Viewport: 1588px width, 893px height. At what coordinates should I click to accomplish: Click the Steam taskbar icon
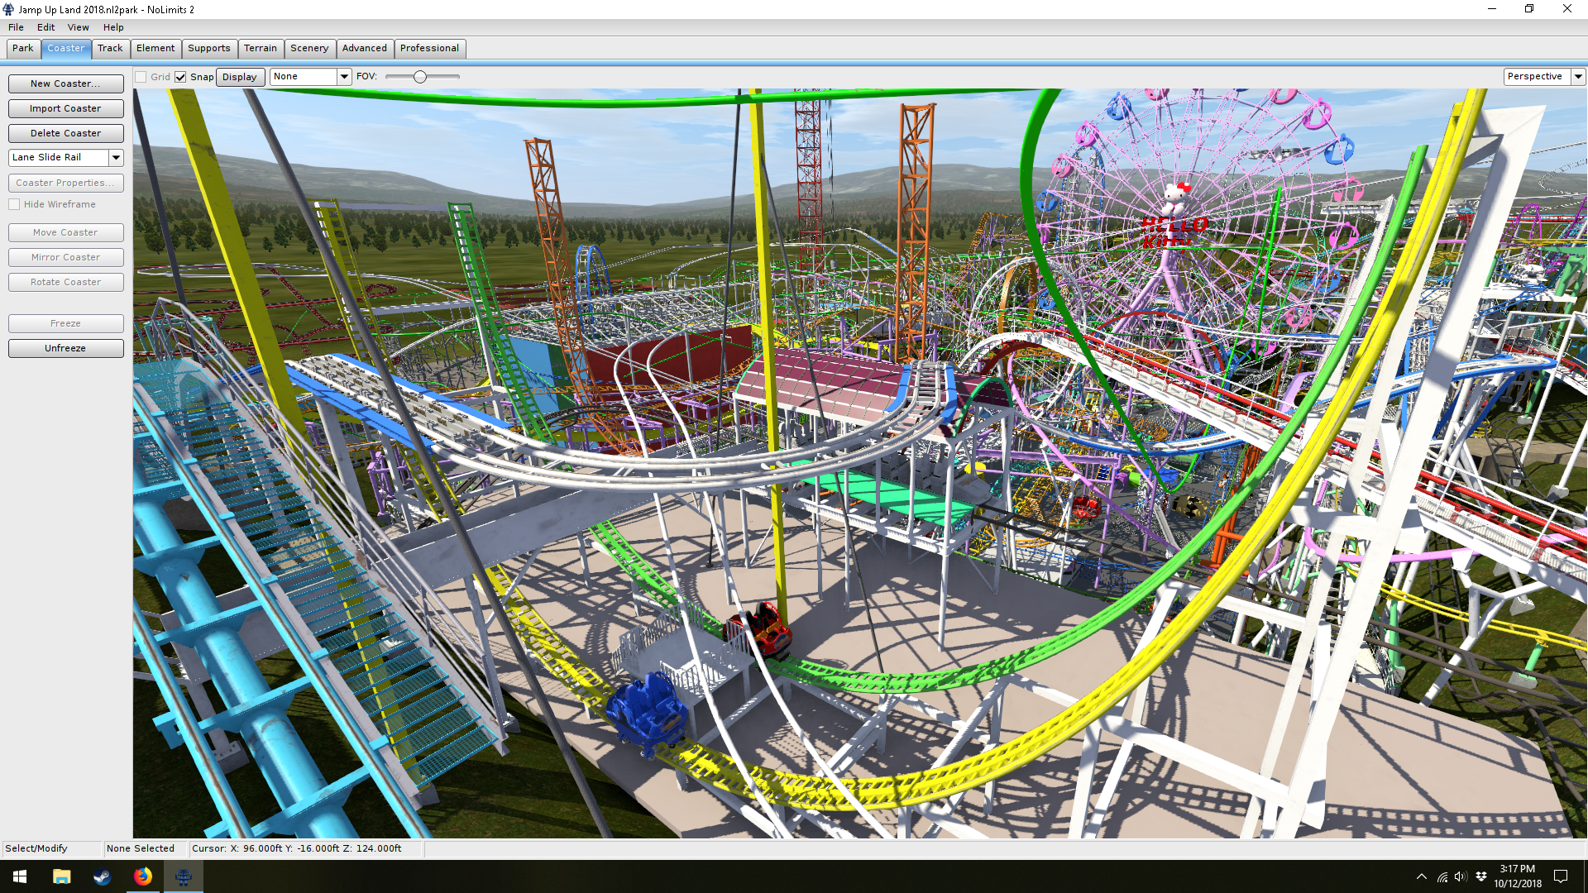pyautogui.click(x=102, y=876)
